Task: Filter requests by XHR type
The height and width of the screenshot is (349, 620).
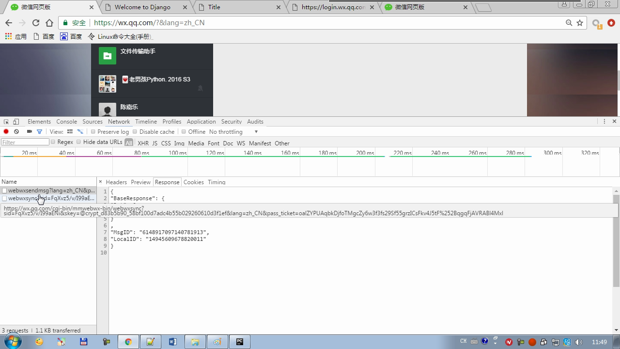Action: [143, 143]
